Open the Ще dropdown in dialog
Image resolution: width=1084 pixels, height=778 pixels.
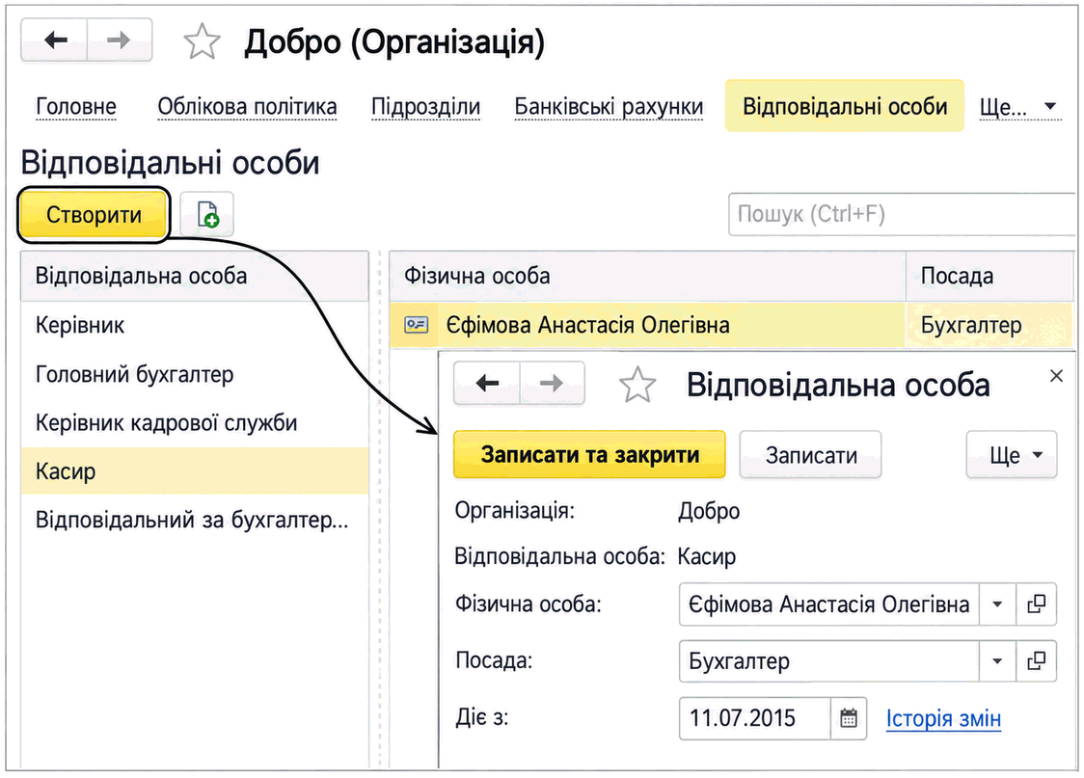coord(1012,455)
